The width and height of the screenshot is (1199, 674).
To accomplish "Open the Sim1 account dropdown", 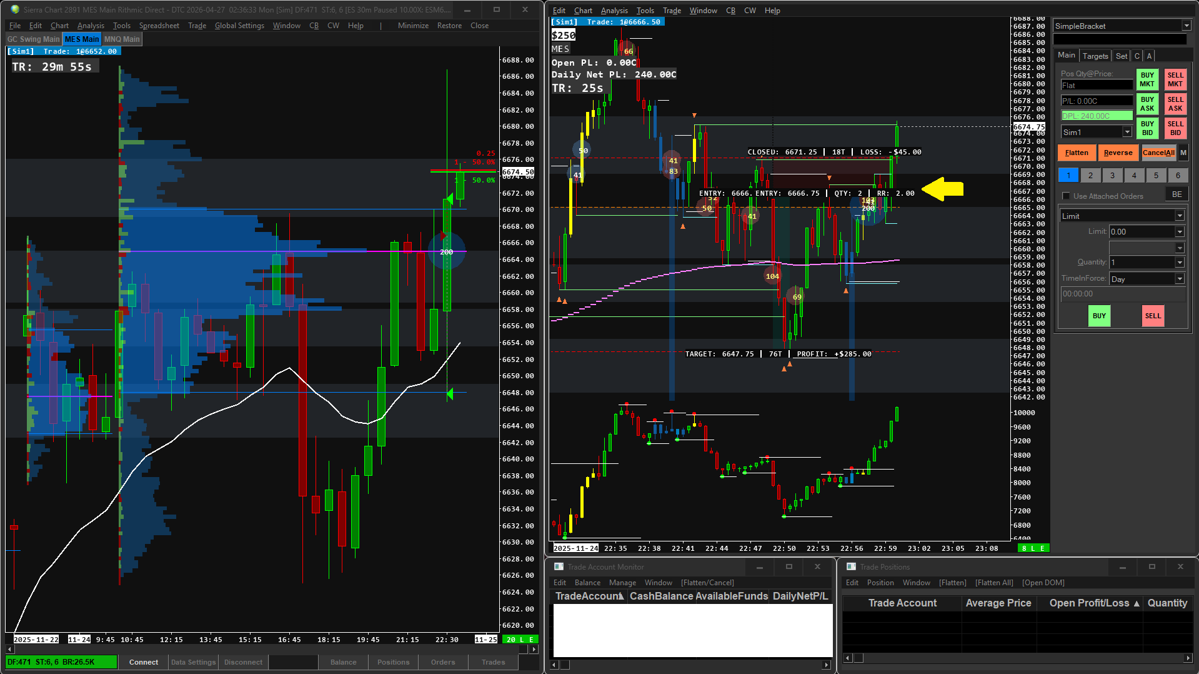I will 1127,132.
